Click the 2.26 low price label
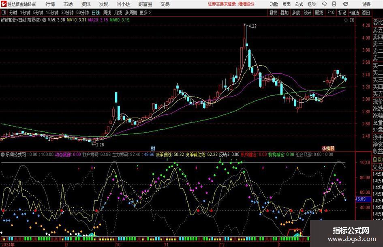This screenshot has width=383, height=247. (x=100, y=145)
